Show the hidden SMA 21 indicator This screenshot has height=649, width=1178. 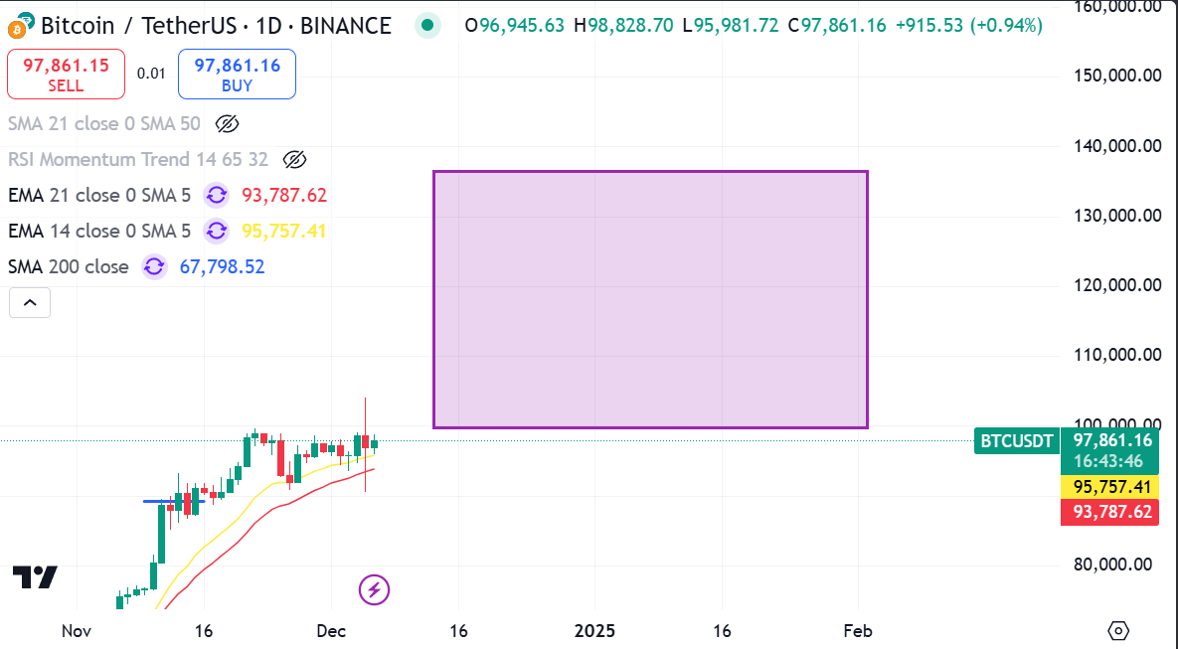[x=227, y=124]
